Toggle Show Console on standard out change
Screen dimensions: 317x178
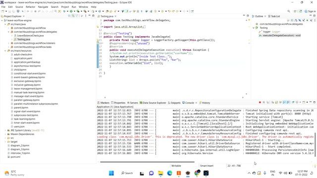tap(284, 102)
